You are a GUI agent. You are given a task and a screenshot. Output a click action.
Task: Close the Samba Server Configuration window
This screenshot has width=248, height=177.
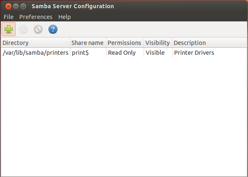[x=8, y=7]
